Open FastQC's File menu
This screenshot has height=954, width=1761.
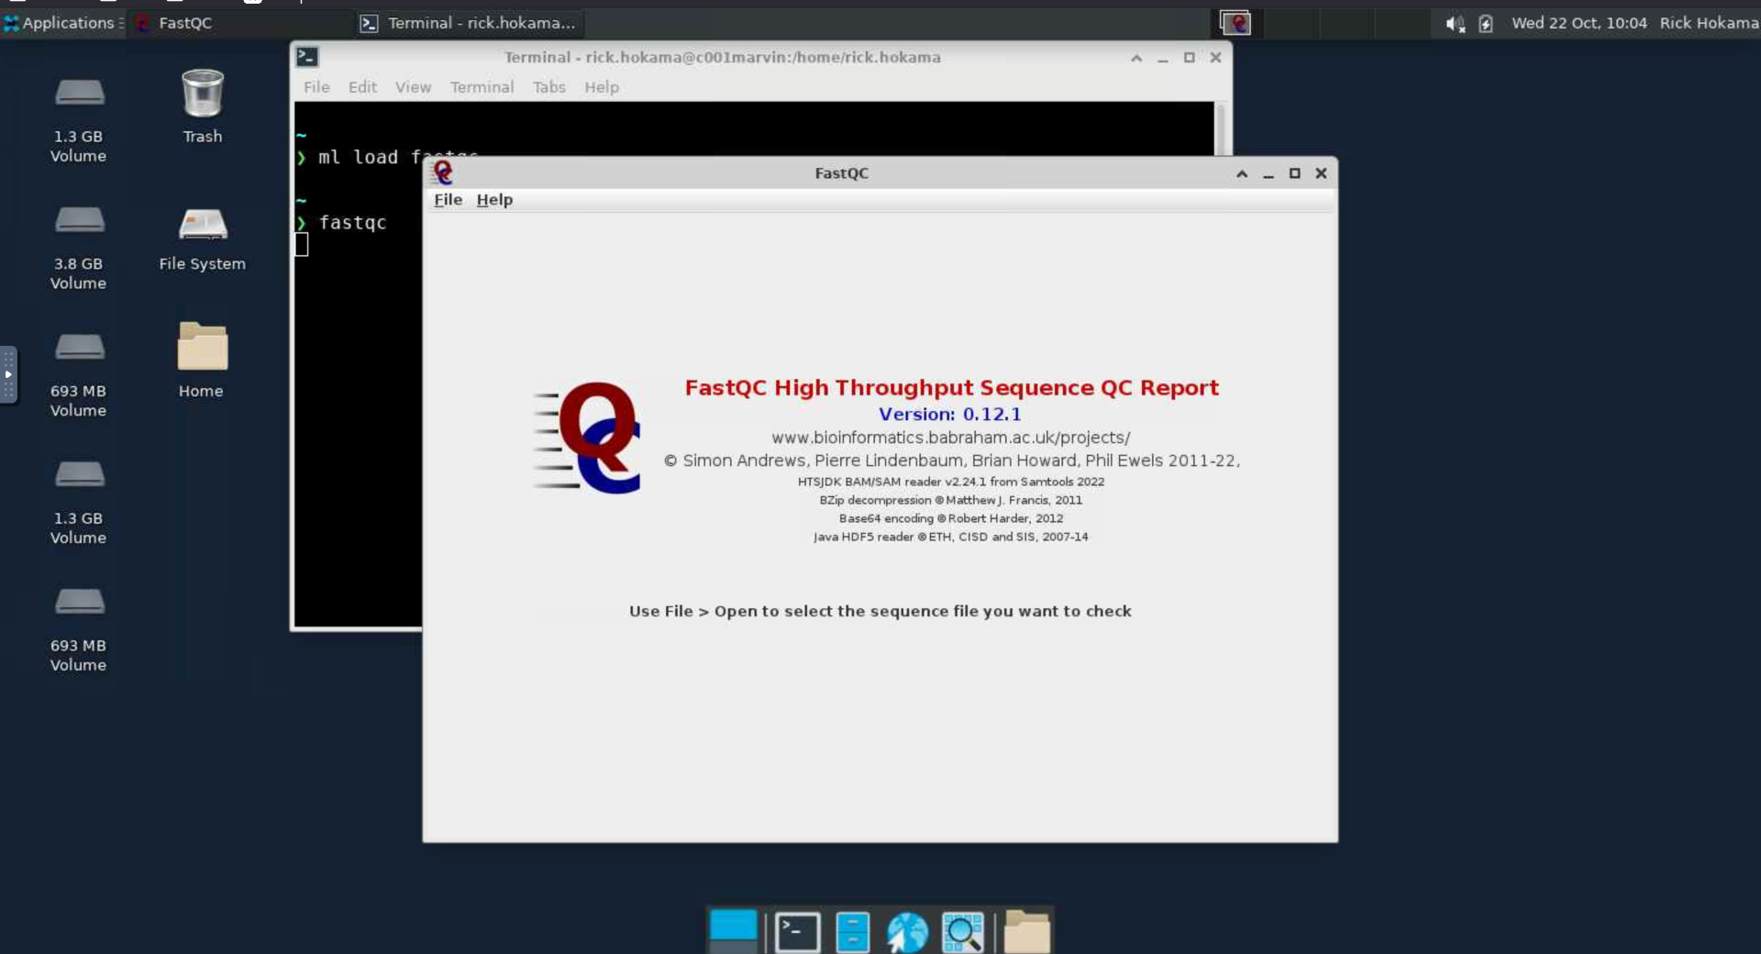point(448,200)
